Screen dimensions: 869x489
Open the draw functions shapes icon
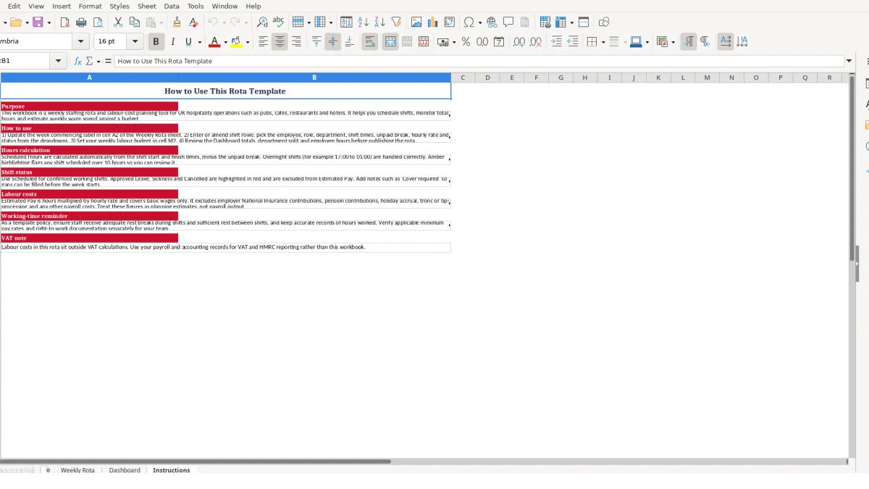click(604, 22)
